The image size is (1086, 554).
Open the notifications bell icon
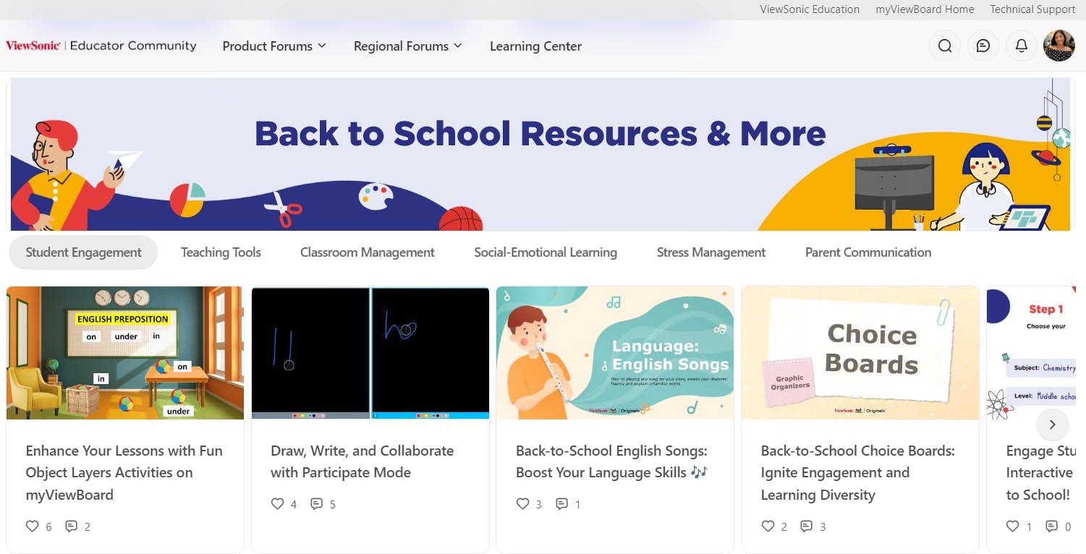pos(1022,46)
